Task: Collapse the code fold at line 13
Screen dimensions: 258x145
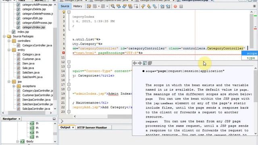Action: [x=69, y=66]
